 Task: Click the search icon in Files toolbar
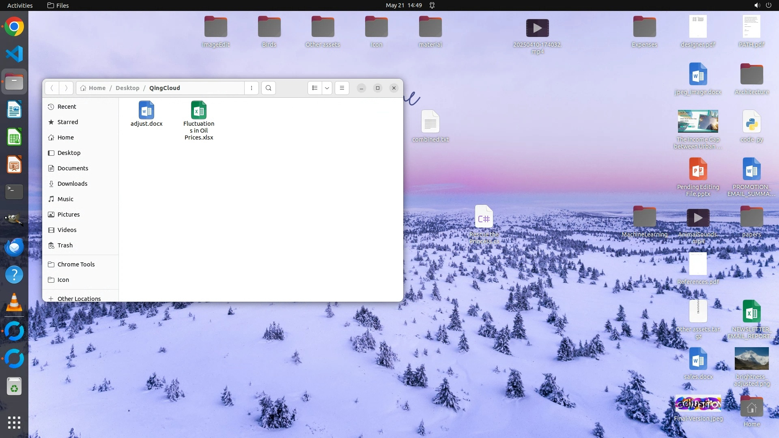click(269, 88)
